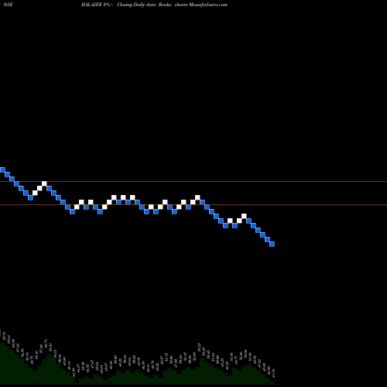Image resolution: width=387 pixels, height=387 pixels.
Task: Click the BALAJEE ticker name in the title
Action: click(92, 5)
